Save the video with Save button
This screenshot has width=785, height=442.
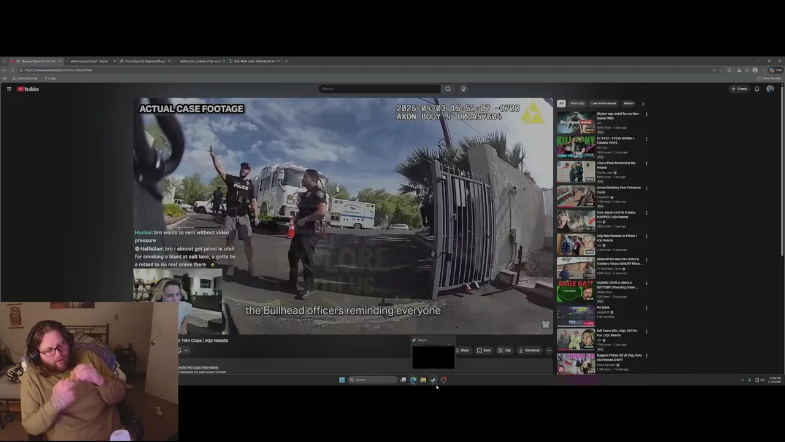[484, 351]
